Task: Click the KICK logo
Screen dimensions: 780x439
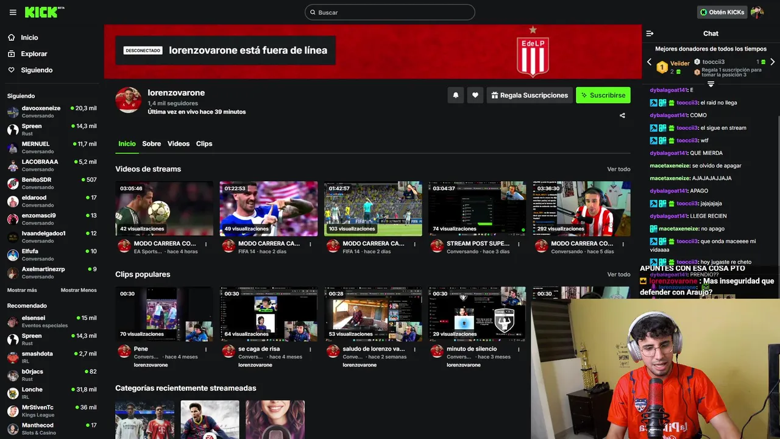Action: [x=41, y=12]
